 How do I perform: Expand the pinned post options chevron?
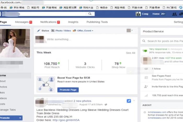tap(134, 100)
